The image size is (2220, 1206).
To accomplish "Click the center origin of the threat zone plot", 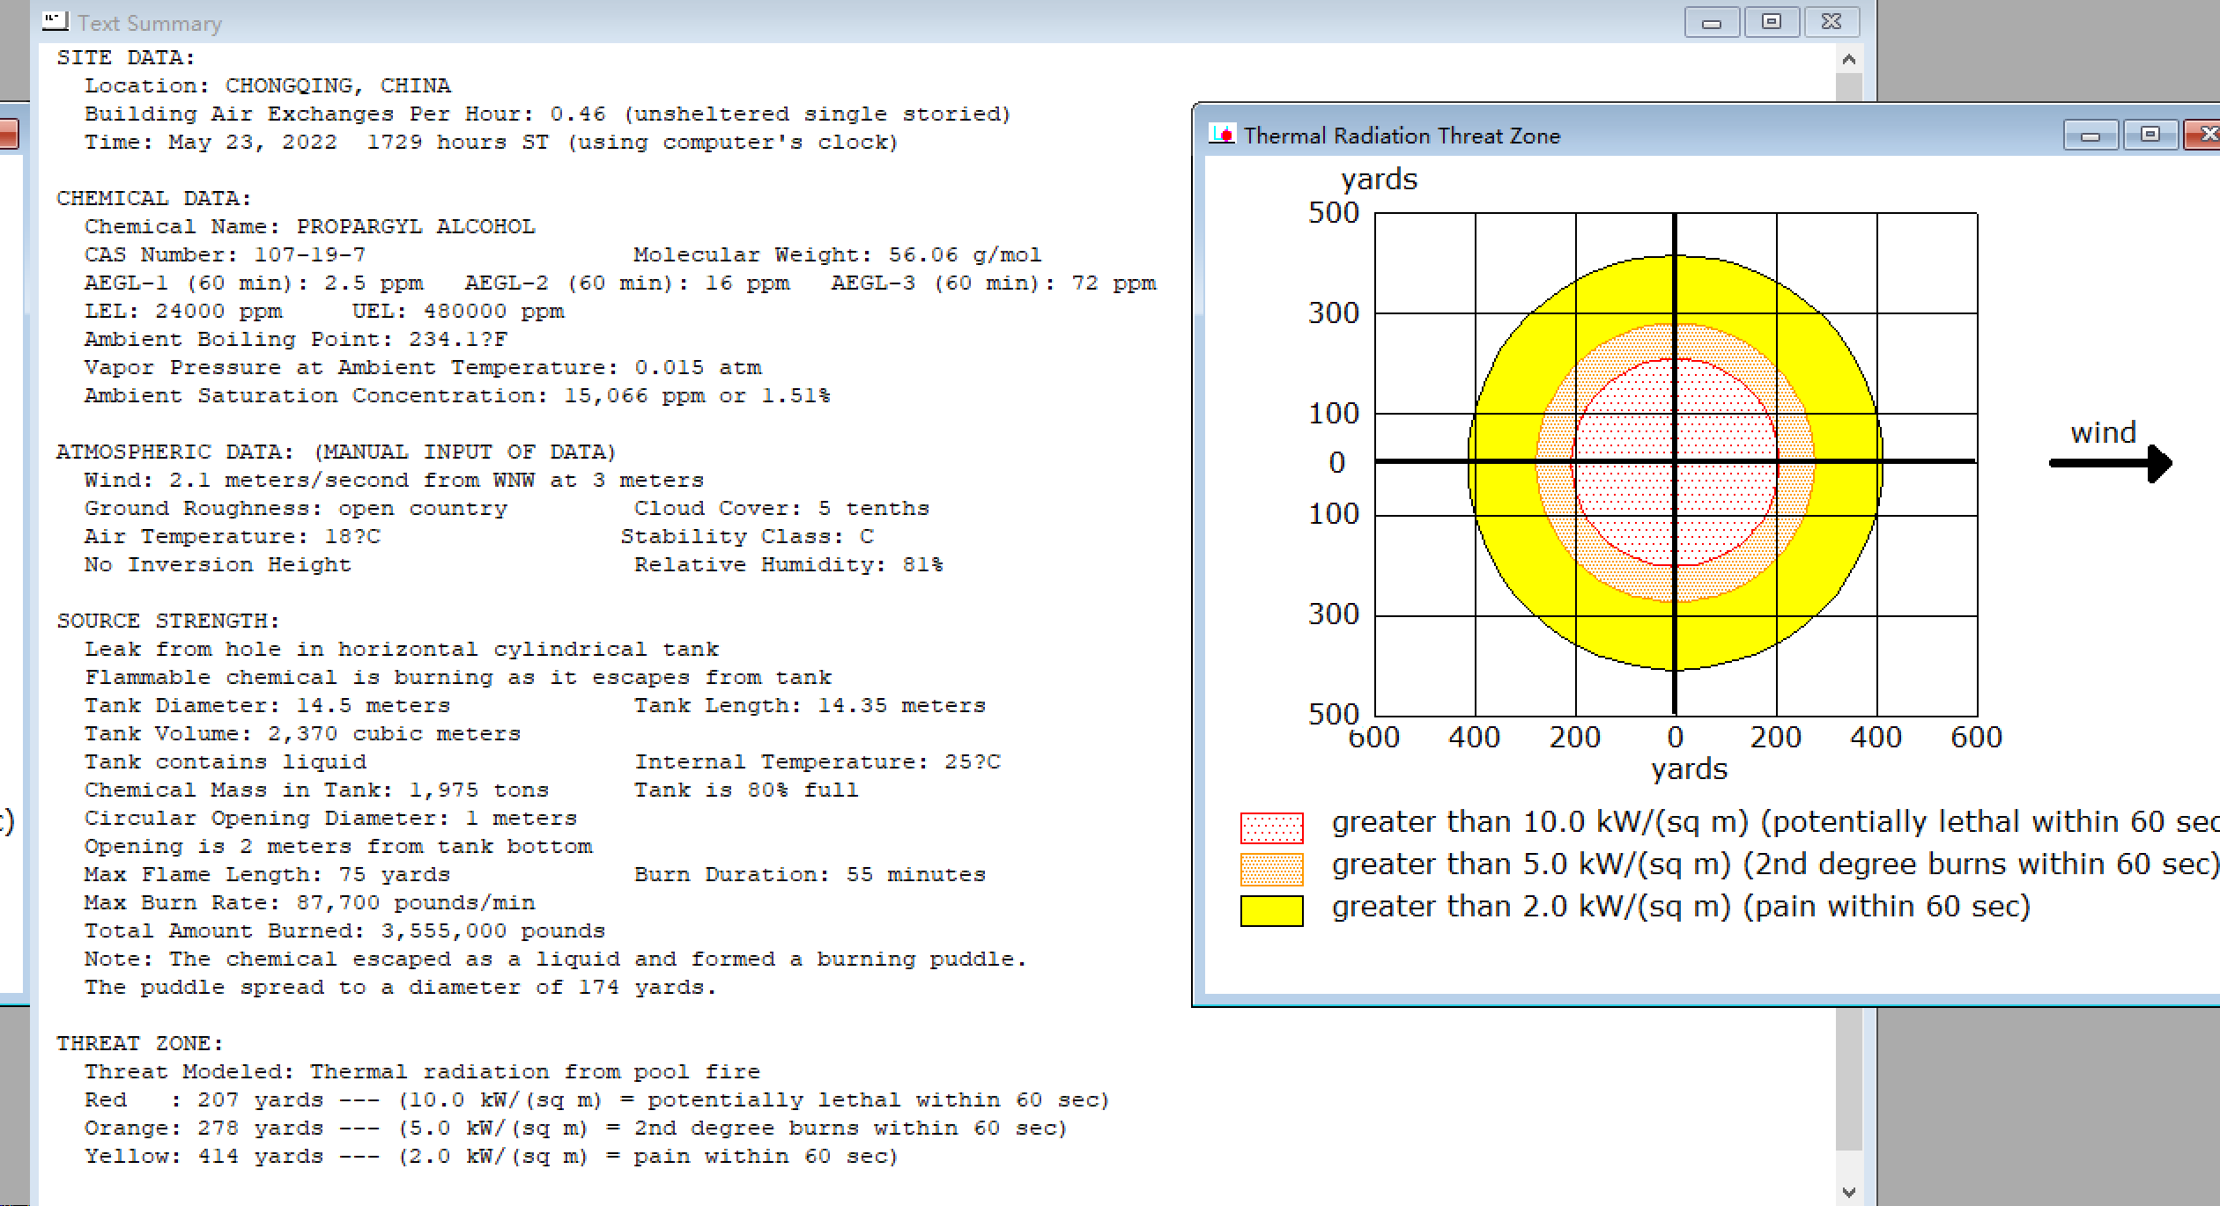I will click(x=1675, y=462).
